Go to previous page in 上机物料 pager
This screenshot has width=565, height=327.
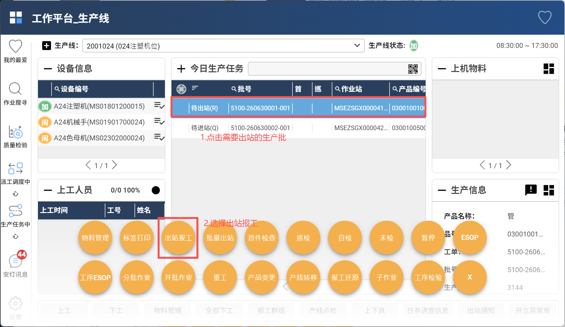pyautogui.click(x=482, y=165)
